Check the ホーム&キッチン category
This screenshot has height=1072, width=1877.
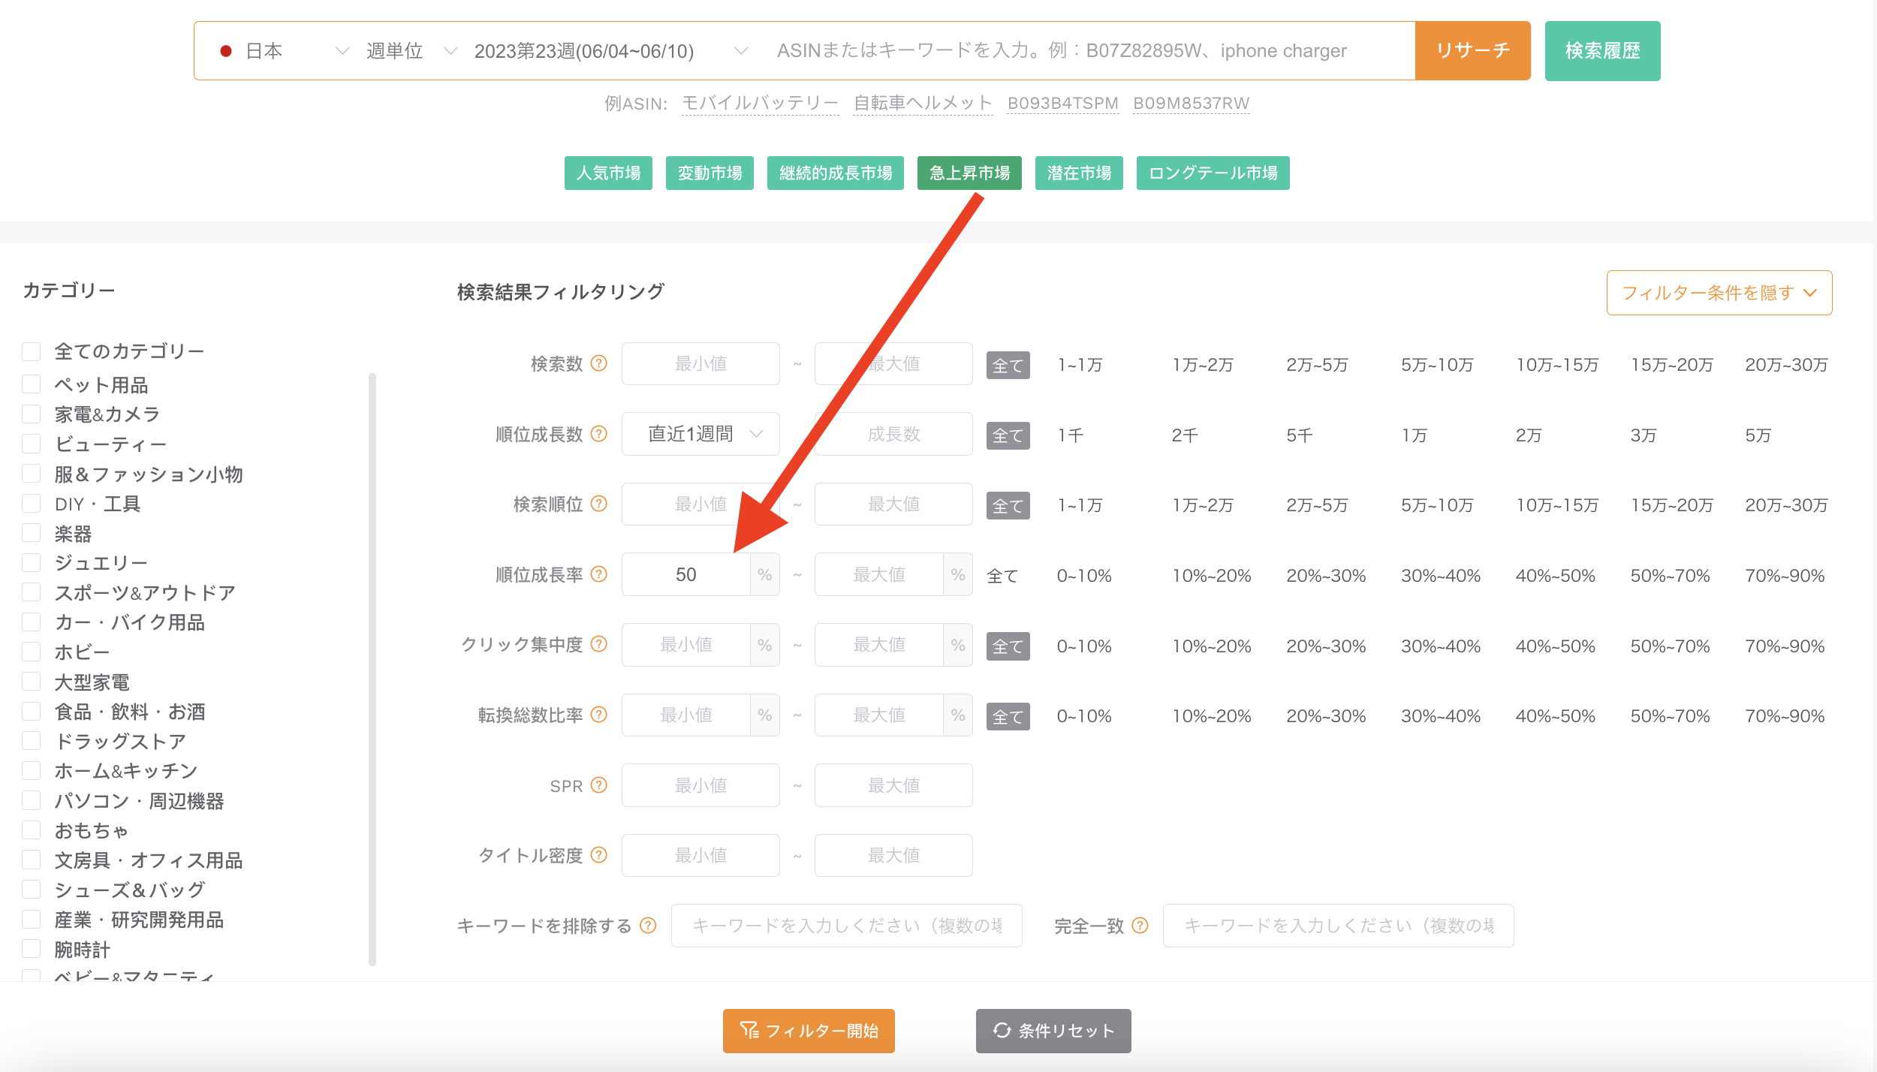(x=32, y=771)
